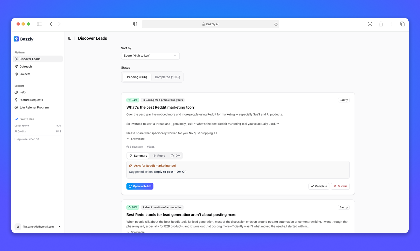Image resolution: width=420 pixels, height=251 pixels.
Task: Dismiss the Reddit marketing tool lead
Action: coord(340,186)
